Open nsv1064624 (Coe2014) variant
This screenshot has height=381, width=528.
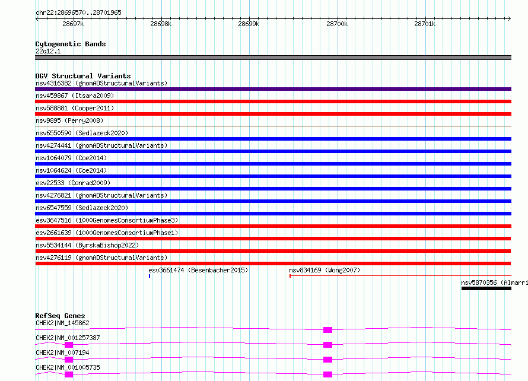click(71, 170)
